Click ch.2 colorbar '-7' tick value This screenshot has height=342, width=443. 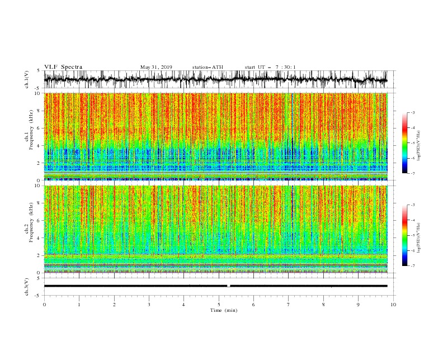click(412, 266)
